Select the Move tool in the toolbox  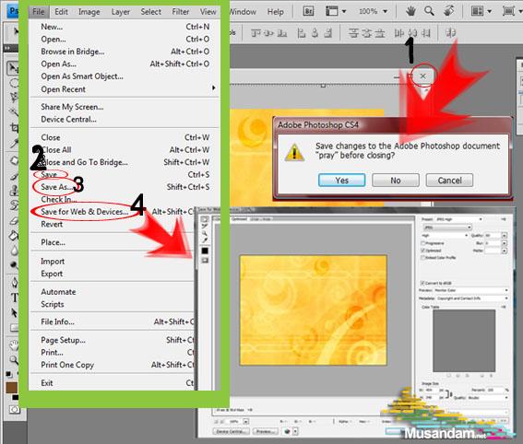pyautogui.click(x=13, y=68)
